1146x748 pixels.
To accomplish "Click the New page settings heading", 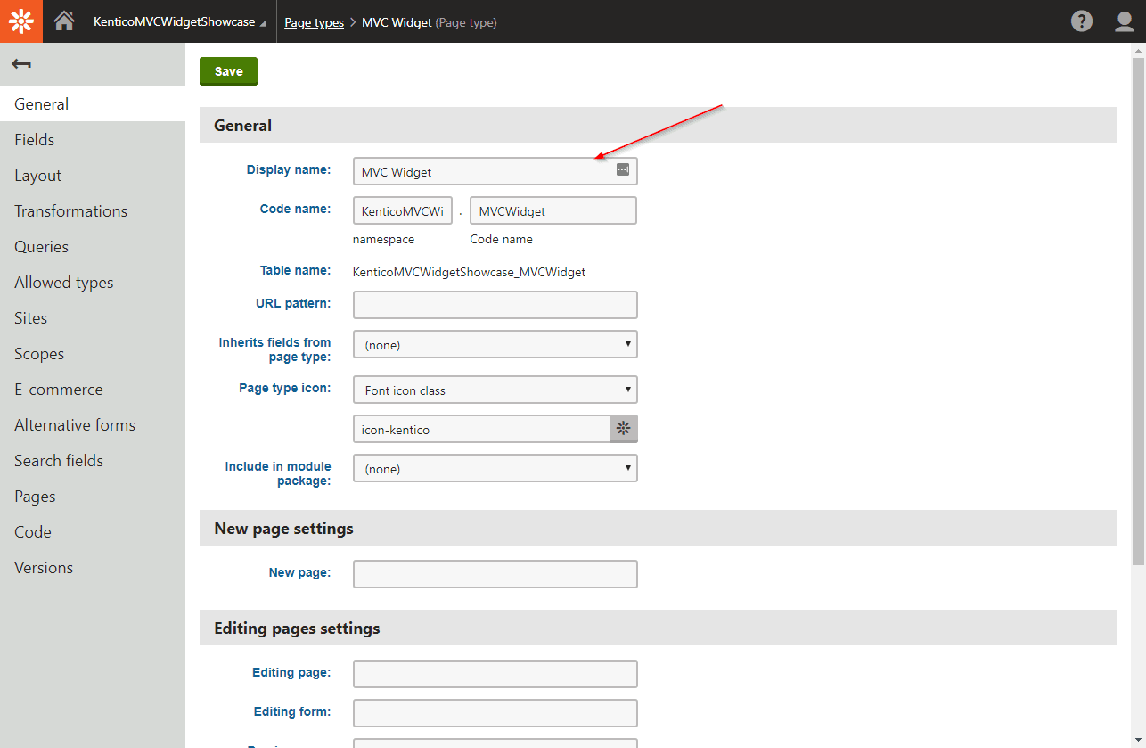I will (283, 528).
